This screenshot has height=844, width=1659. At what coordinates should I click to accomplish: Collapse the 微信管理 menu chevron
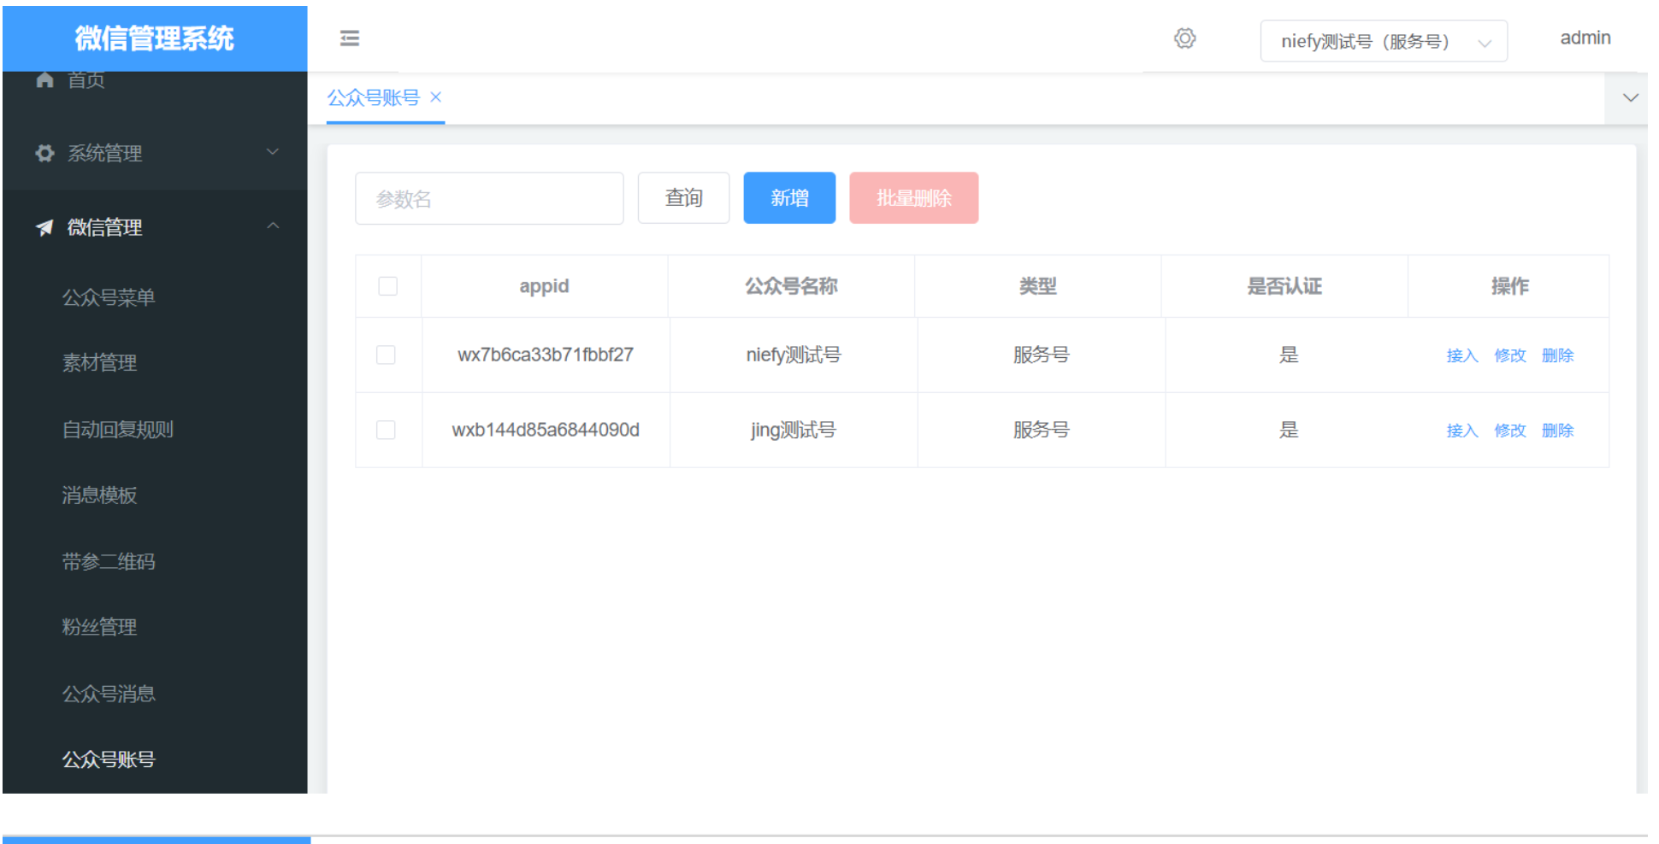[x=273, y=226]
